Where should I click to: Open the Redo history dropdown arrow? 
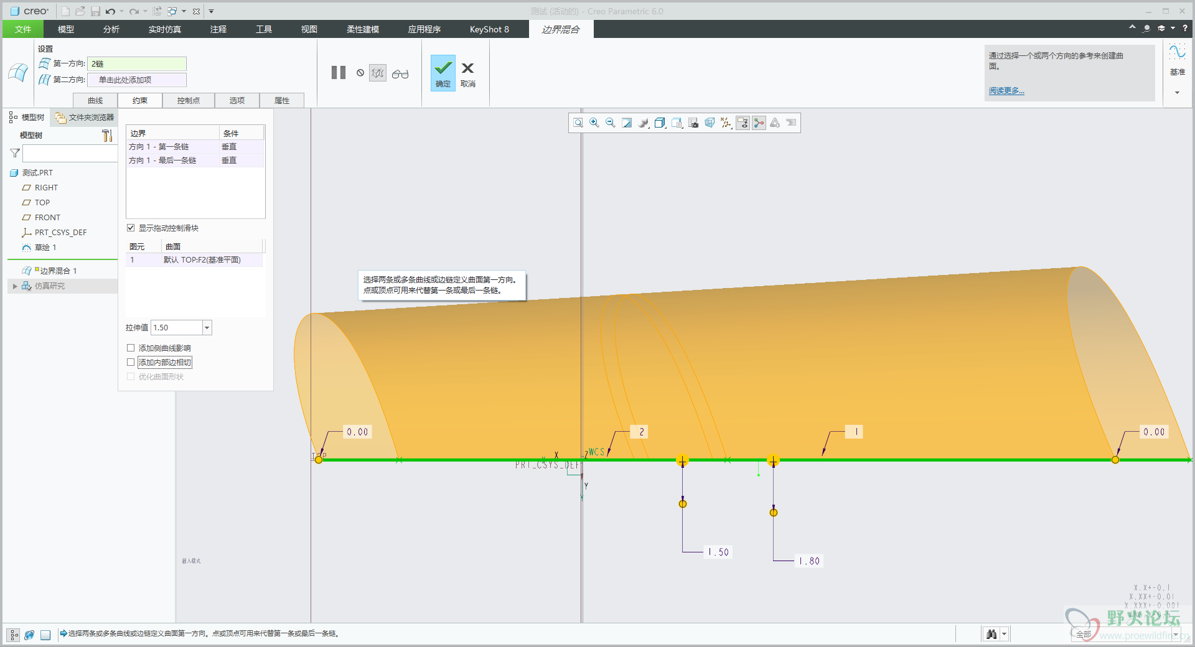(145, 11)
